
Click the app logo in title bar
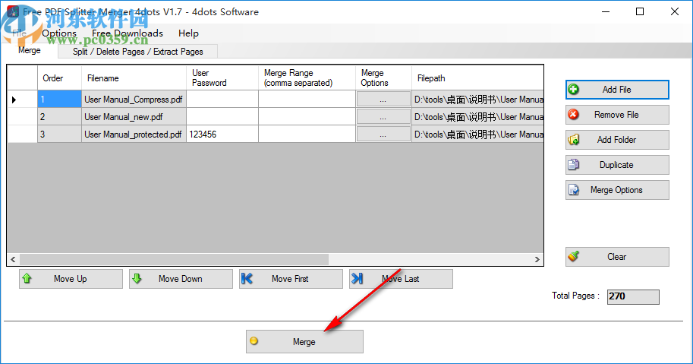pyautogui.click(x=13, y=11)
